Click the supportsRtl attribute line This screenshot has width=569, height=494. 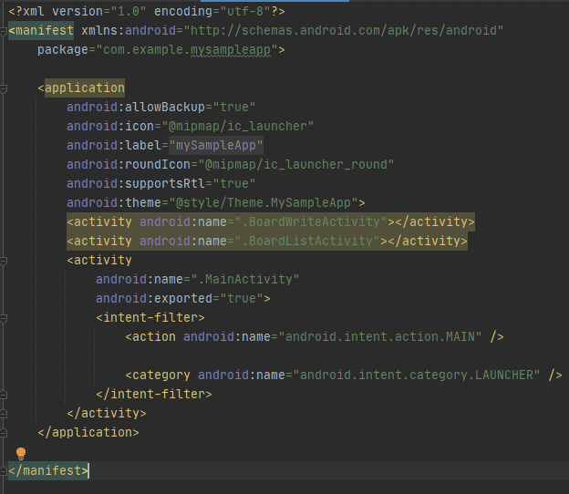161,183
